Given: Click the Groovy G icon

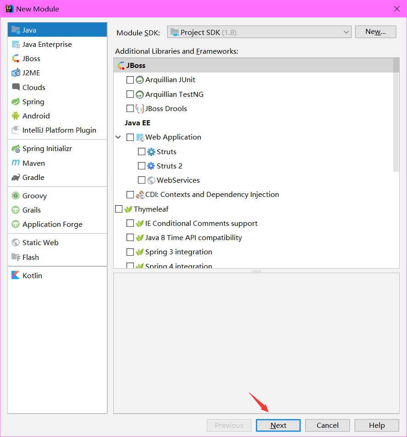Looking at the screenshot, I should click(16, 196).
